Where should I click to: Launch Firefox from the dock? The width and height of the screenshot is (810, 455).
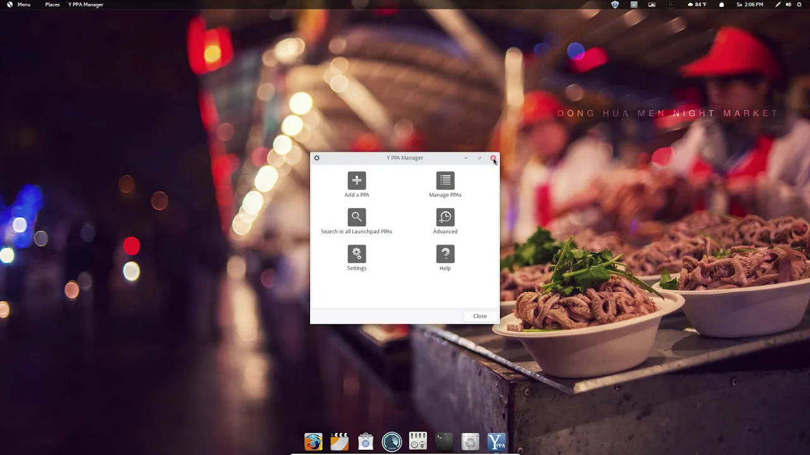pos(313,441)
